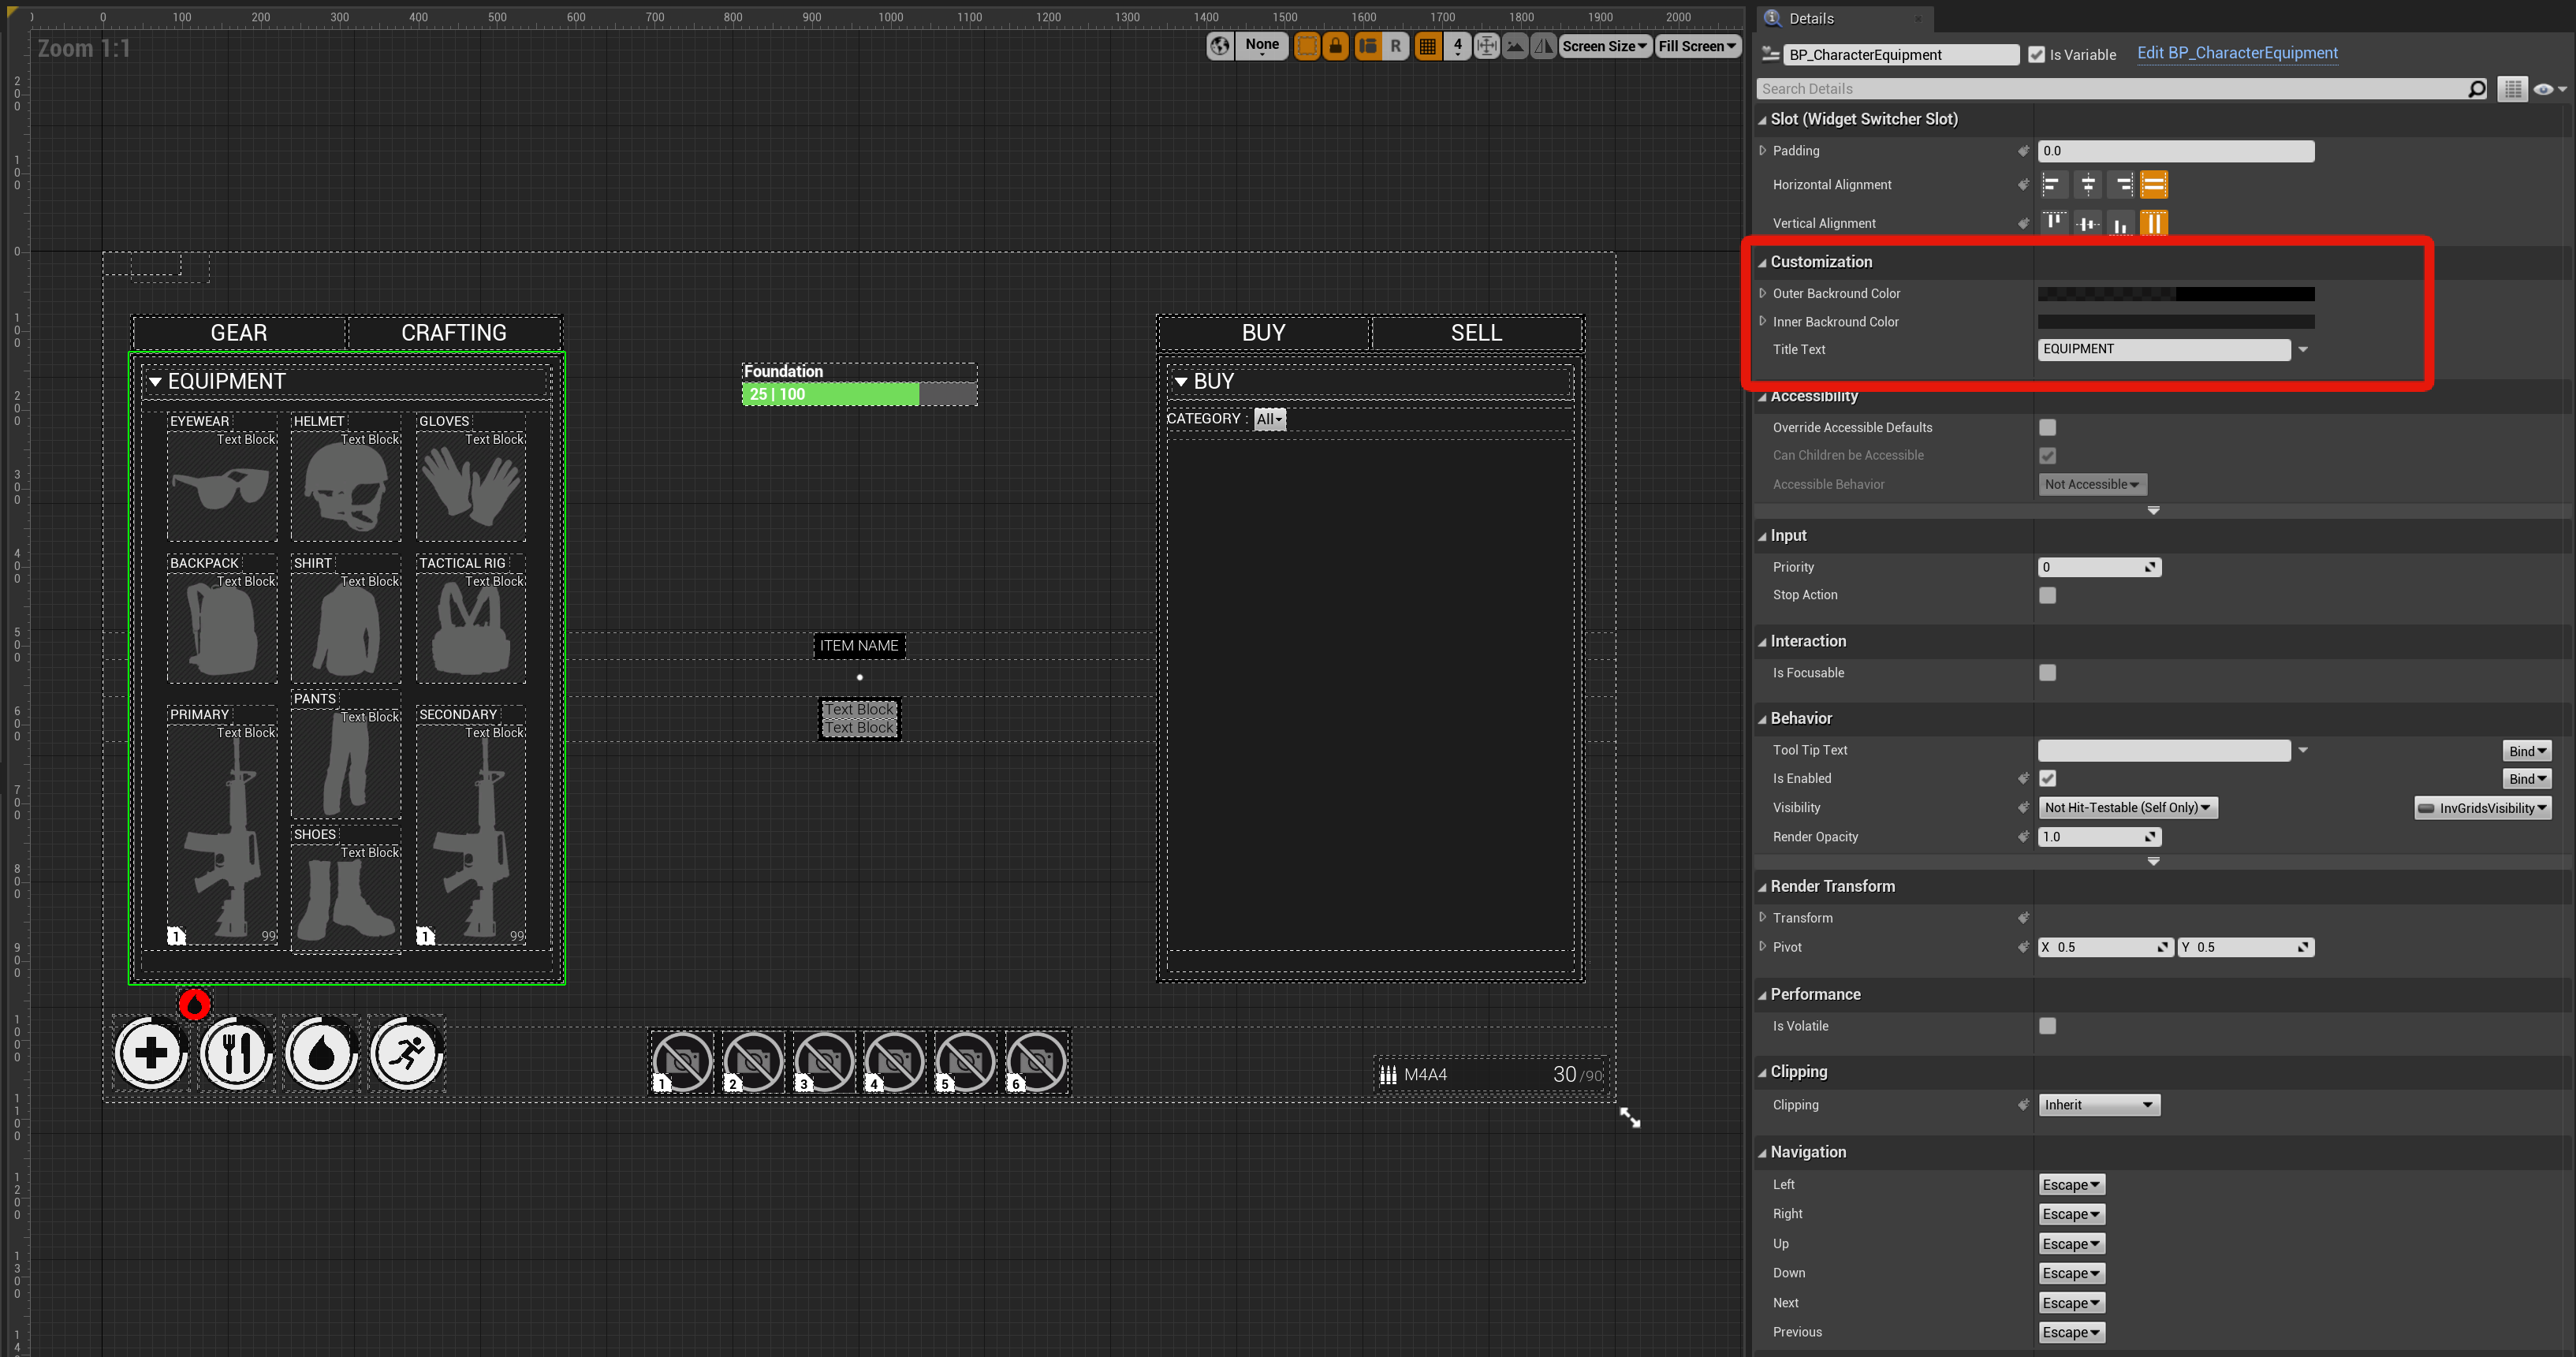Click the zoom-to-fit arrows icon

coord(1486,46)
